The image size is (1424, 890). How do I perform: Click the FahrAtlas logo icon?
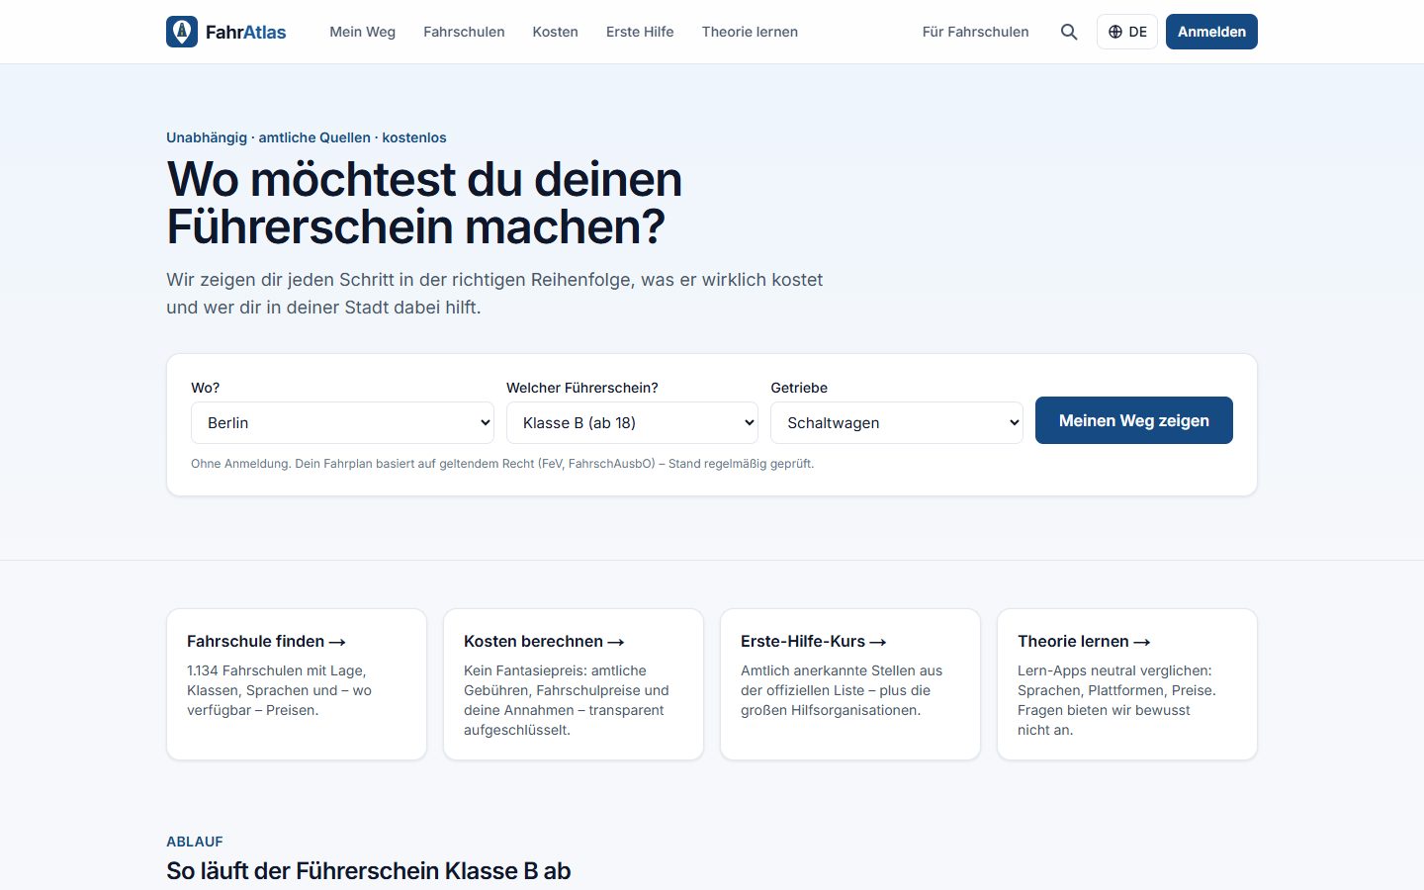[182, 32]
